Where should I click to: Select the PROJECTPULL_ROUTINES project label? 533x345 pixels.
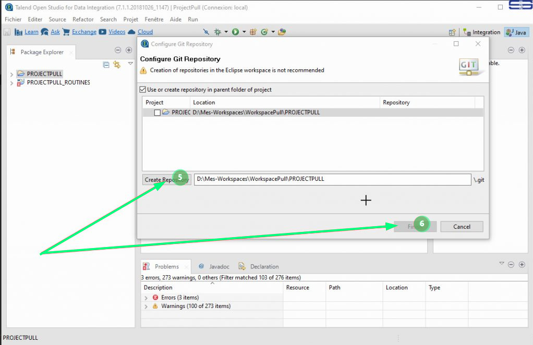(x=58, y=82)
